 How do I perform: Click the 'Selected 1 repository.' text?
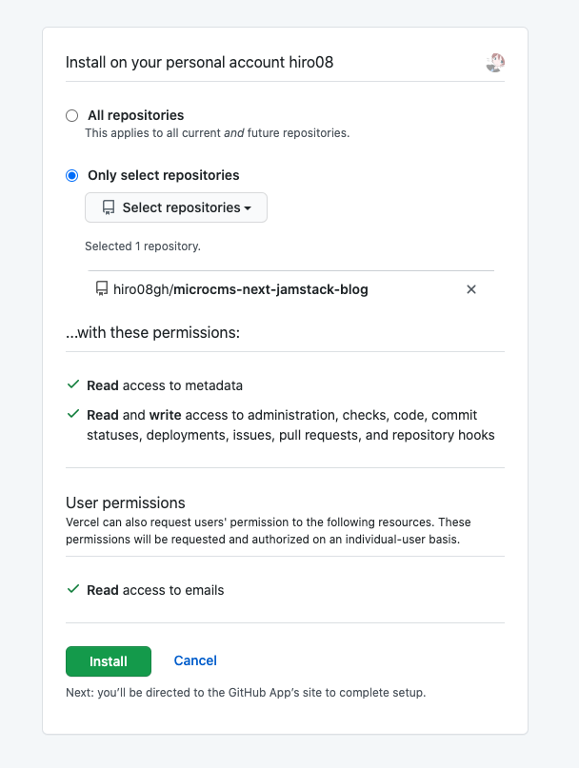143,246
